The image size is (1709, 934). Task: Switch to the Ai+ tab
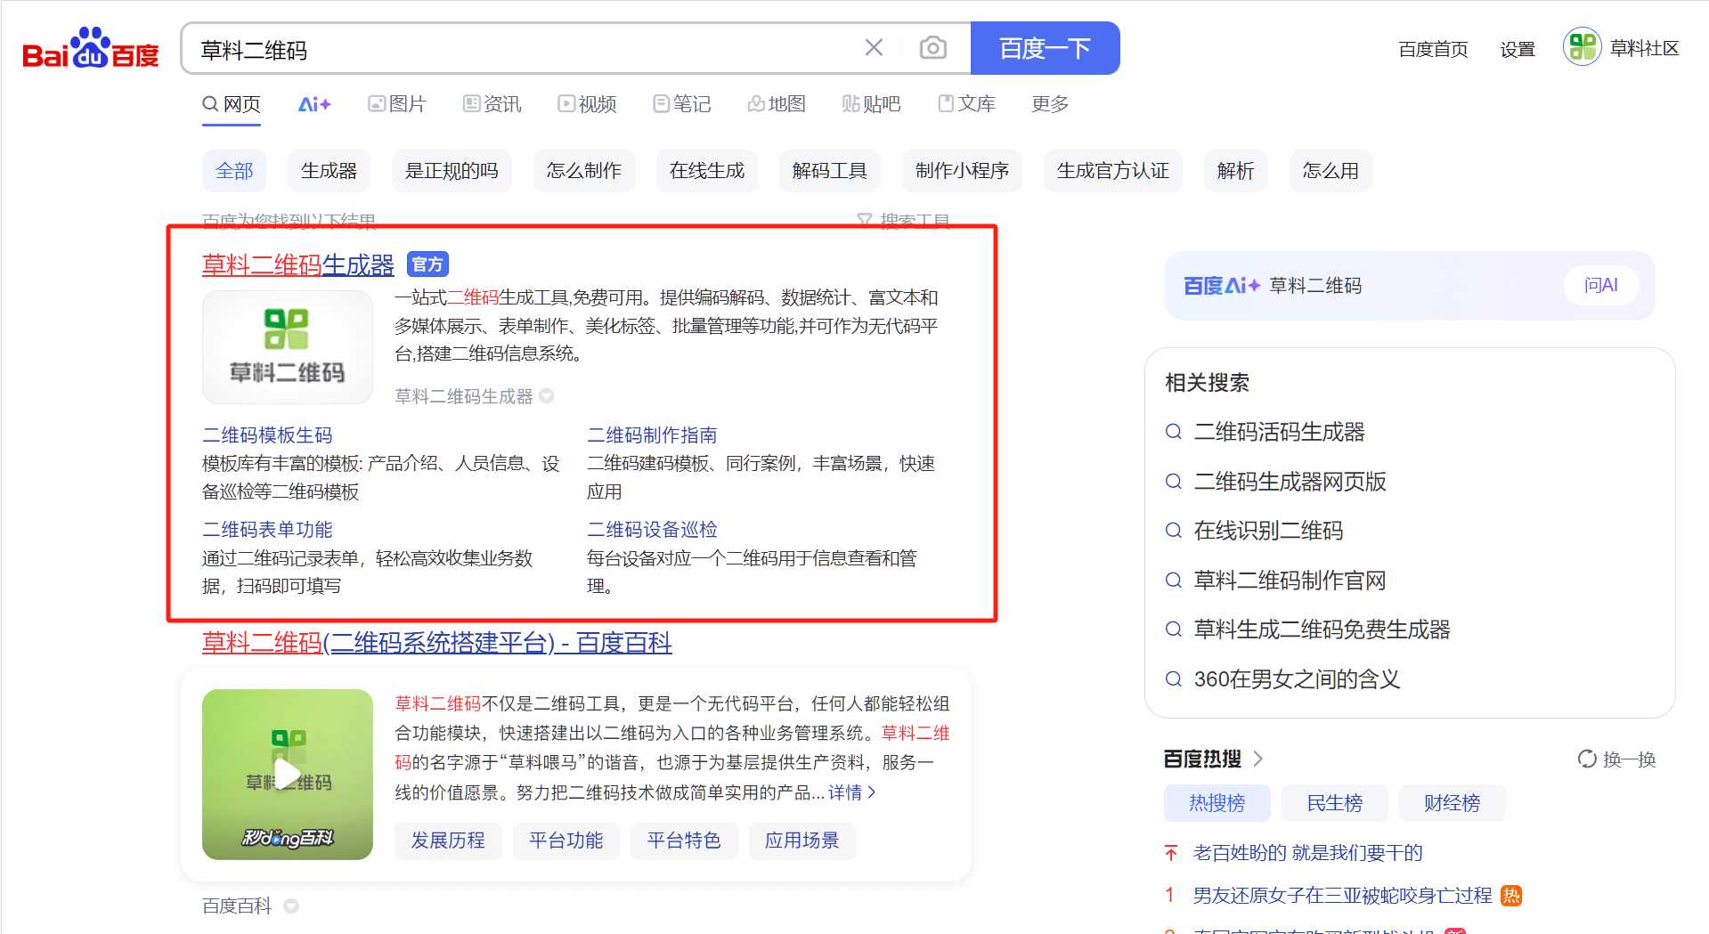tap(314, 104)
